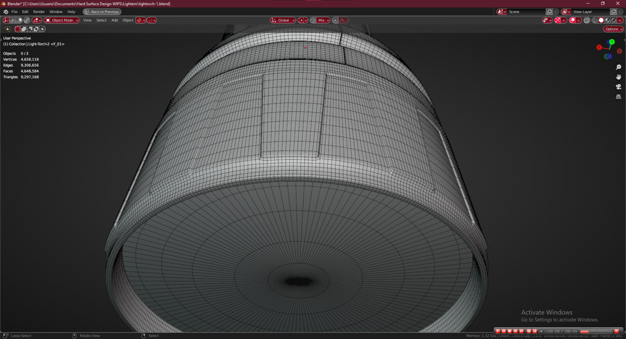Click the recorder stop button
The height and width of the screenshot is (339, 626).
click(x=509, y=331)
